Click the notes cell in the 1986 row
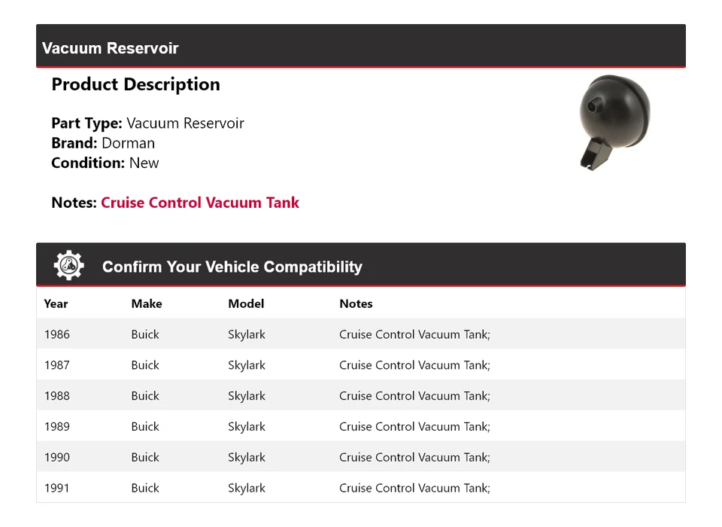Screen dimensions: 722x527 (414, 334)
